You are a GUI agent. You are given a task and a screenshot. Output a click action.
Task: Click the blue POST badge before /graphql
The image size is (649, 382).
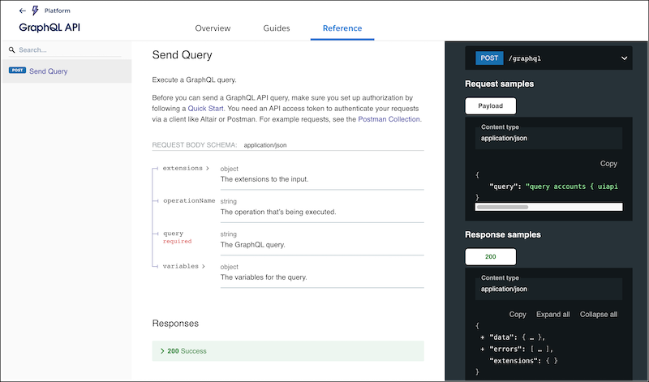(489, 58)
